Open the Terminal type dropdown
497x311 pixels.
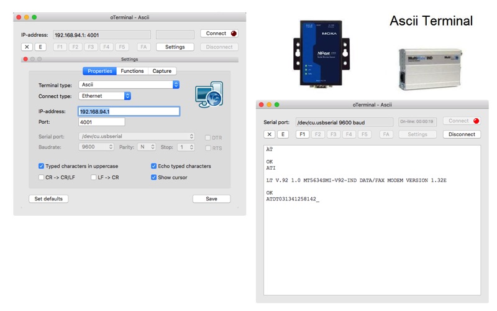(129, 85)
